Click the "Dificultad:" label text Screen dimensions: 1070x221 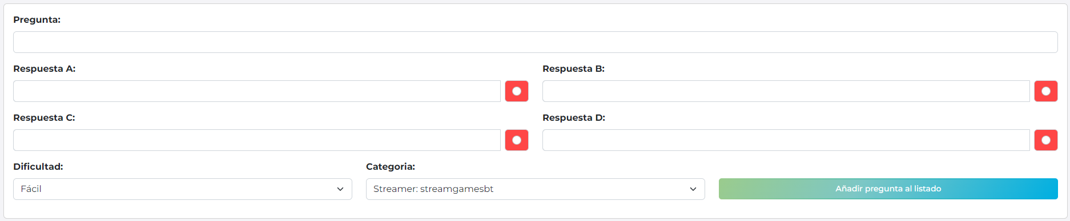38,167
